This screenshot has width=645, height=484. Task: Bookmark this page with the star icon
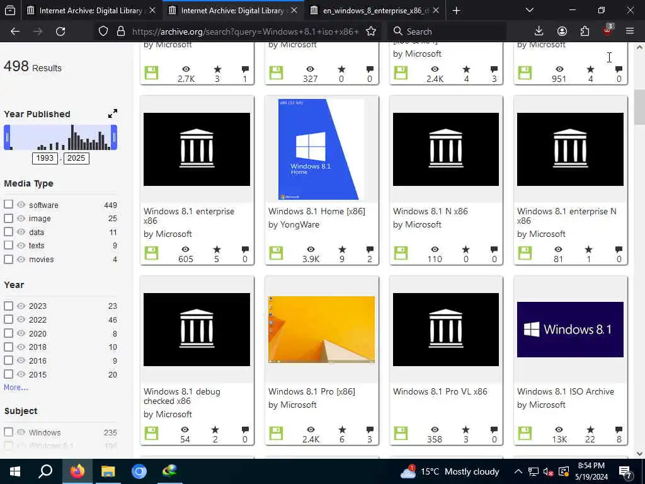371,32
